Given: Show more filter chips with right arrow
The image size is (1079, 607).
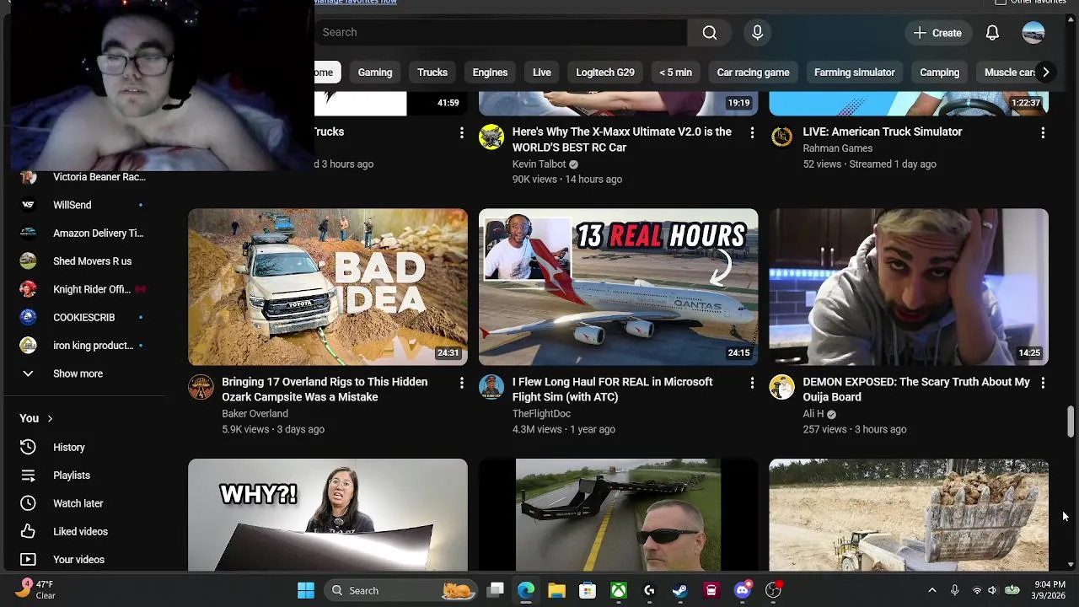Looking at the screenshot, I should coord(1045,73).
